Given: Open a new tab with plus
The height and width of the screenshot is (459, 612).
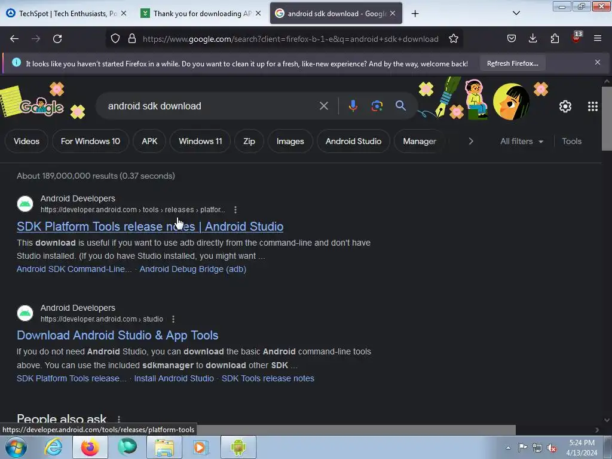Looking at the screenshot, I should tap(415, 14).
